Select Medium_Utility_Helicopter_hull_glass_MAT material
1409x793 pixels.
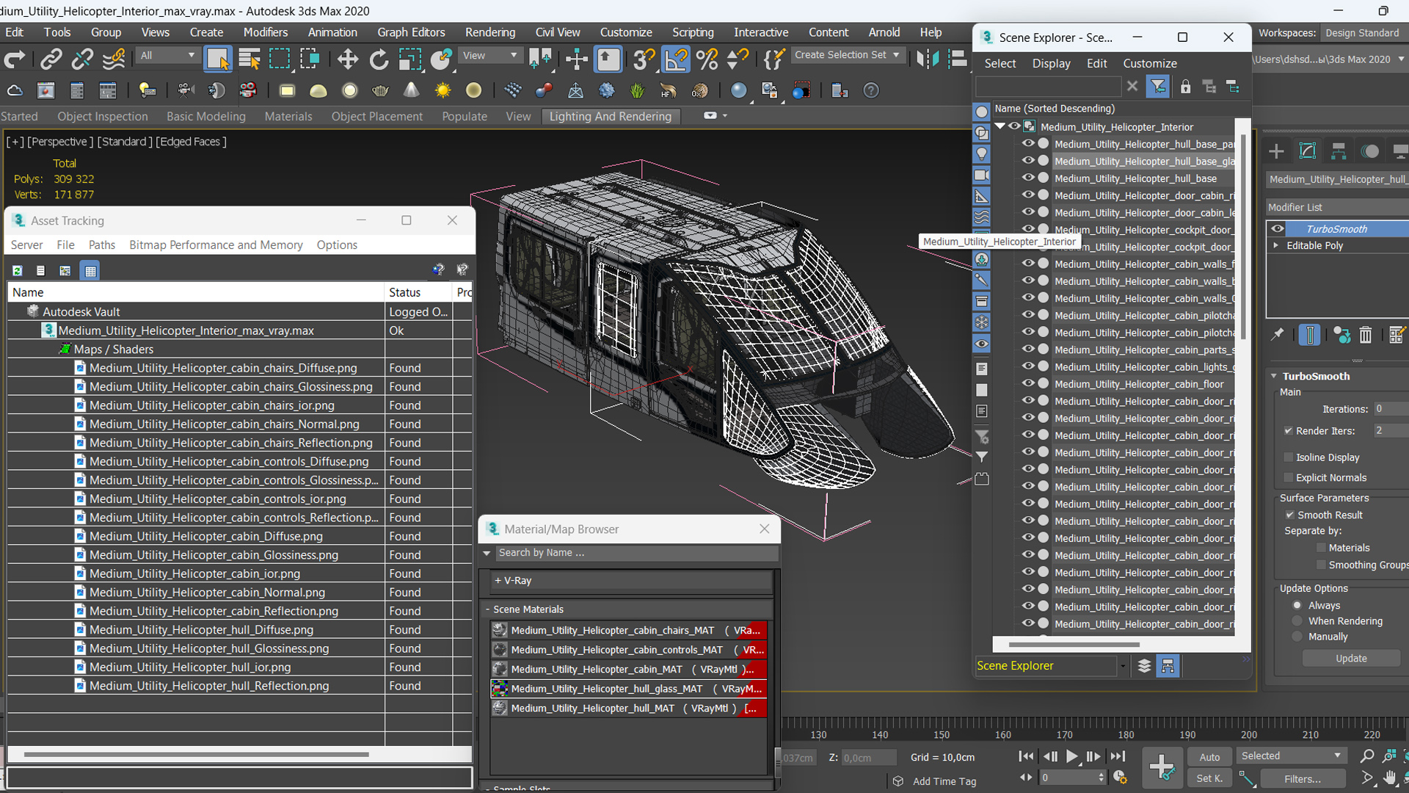(x=629, y=689)
